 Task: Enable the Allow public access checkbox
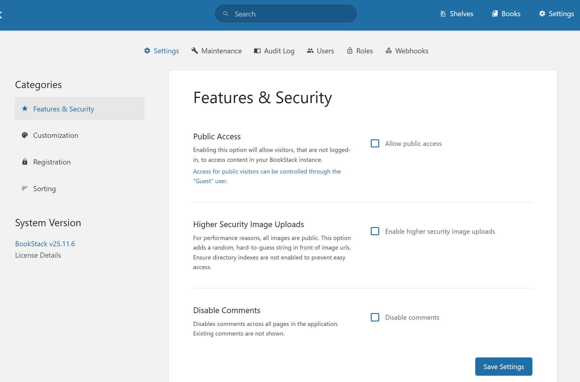375,144
